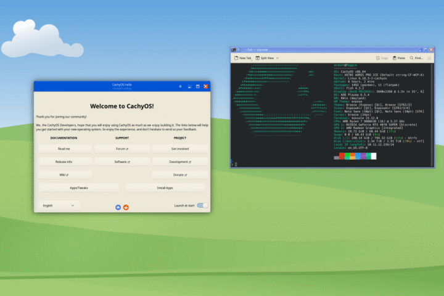Open the Development link button
The height and width of the screenshot is (296, 444).
tap(180, 162)
